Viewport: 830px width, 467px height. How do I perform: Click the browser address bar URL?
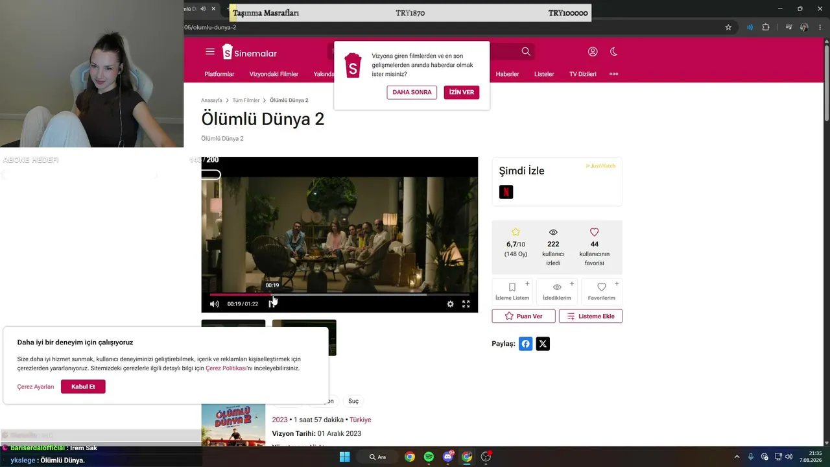coord(210,27)
